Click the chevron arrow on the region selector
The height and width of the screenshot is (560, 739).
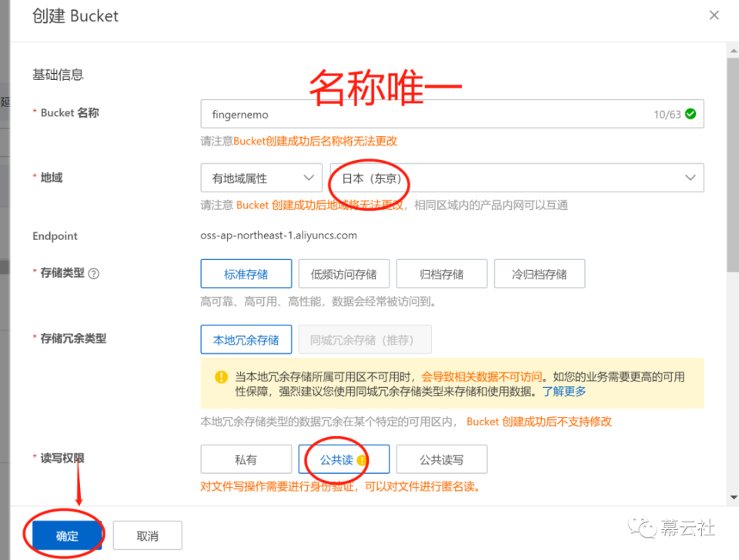tap(691, 178)
